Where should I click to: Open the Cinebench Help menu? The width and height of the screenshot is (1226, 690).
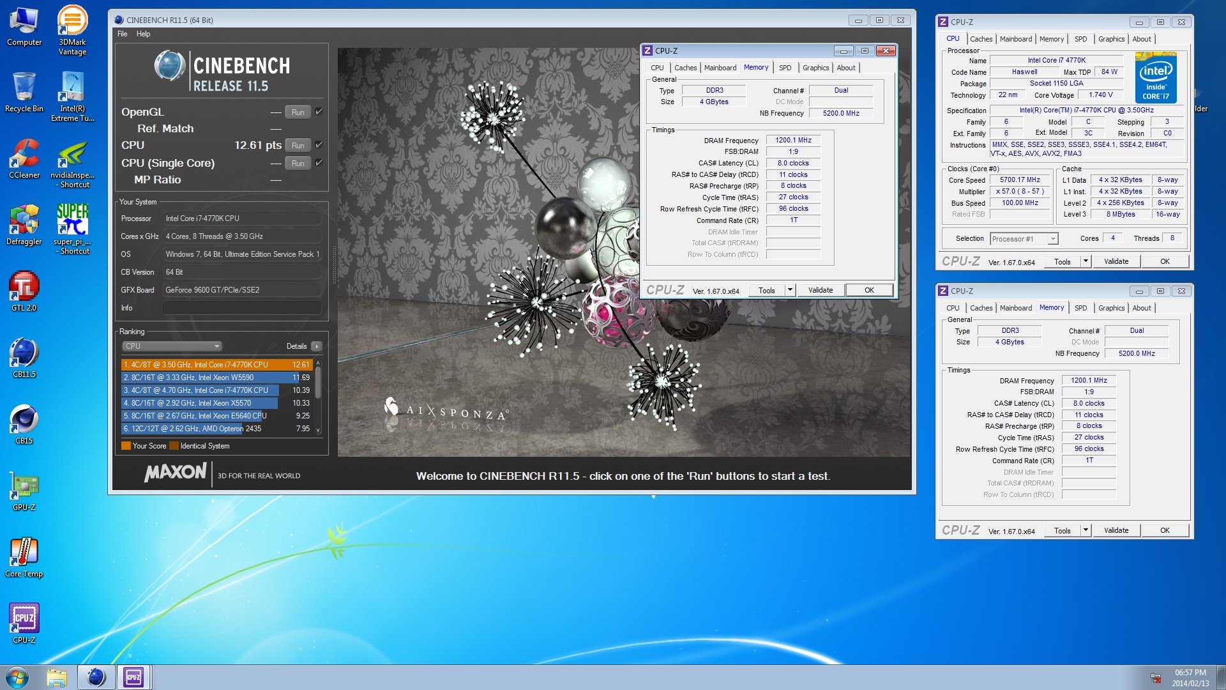click(x=144, y=34)
